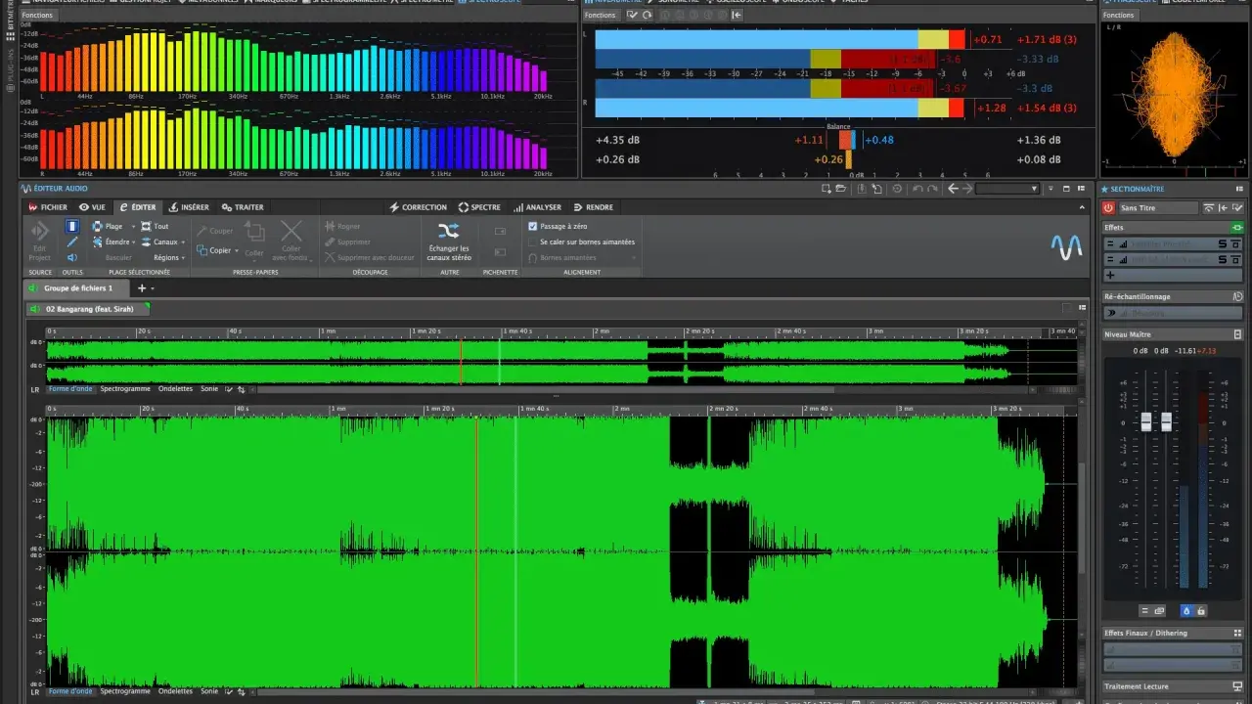Click the Effets bypass green icon
The height and width of the screenshot is (704, 1252).
click(x=1237, y=227)
